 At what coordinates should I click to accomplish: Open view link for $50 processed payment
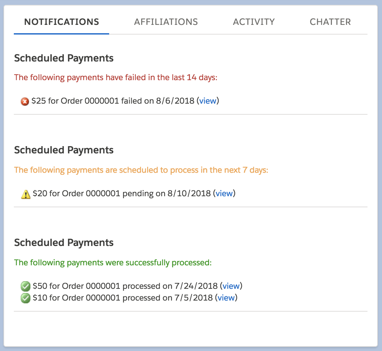(x=231, y=286)
